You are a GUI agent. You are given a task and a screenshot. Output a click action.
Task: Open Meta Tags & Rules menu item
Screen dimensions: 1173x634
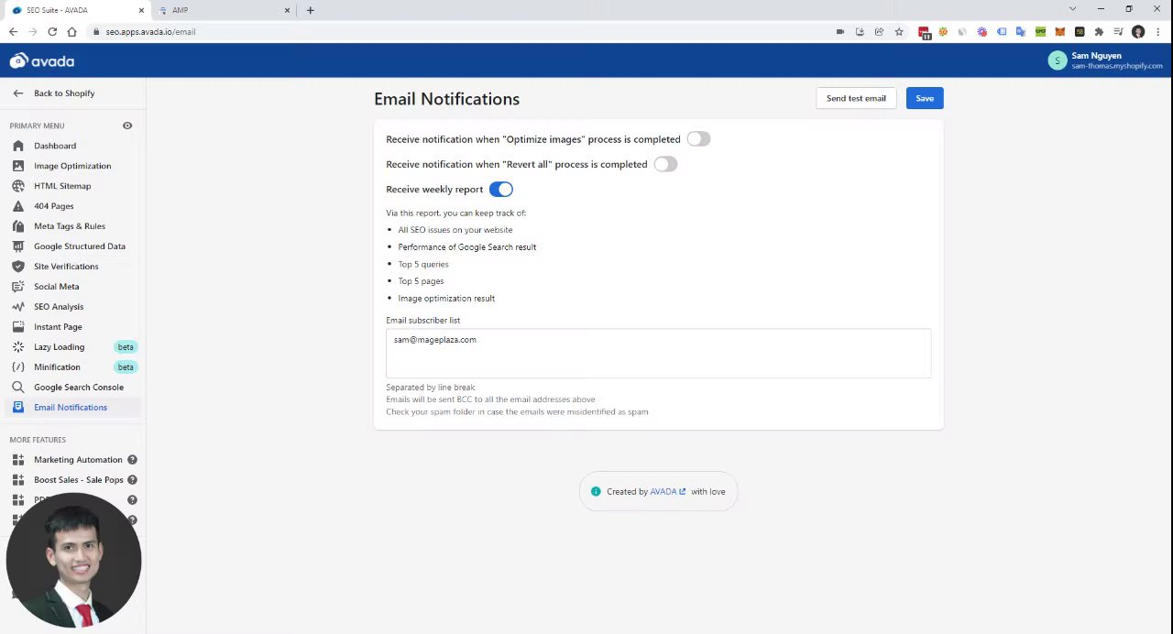tap(70, 226)
